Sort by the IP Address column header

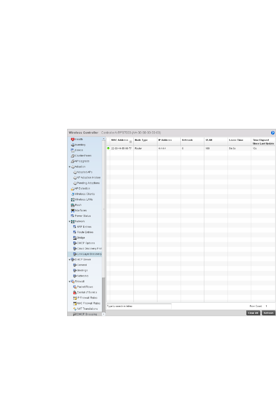coord(169,142)
